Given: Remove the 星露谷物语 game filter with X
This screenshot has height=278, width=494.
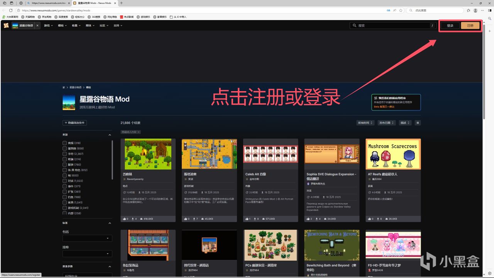Looking at the screenshot, I should (x=37, y=25).
